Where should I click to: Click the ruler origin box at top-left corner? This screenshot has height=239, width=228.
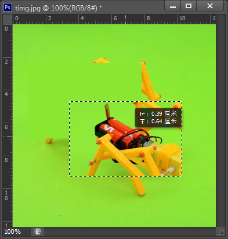coord(8,19)
